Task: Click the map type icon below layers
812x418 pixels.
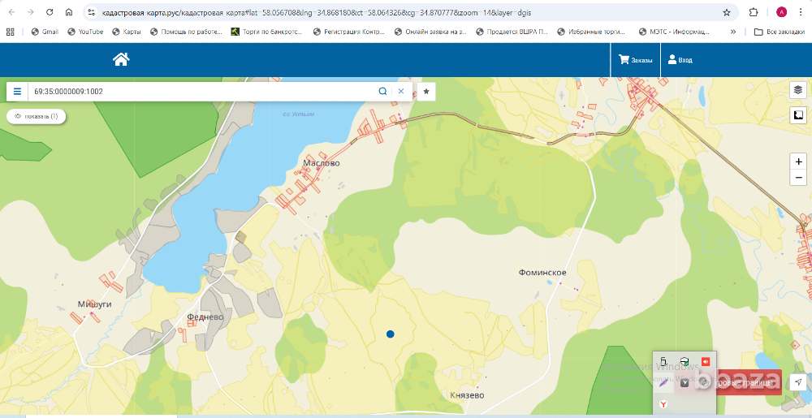Action: click(x=798, y=115)
